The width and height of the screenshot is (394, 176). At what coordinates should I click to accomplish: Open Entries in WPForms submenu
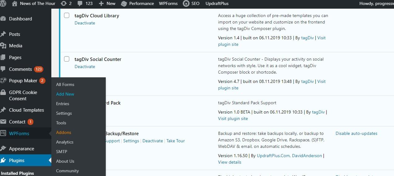62,104
